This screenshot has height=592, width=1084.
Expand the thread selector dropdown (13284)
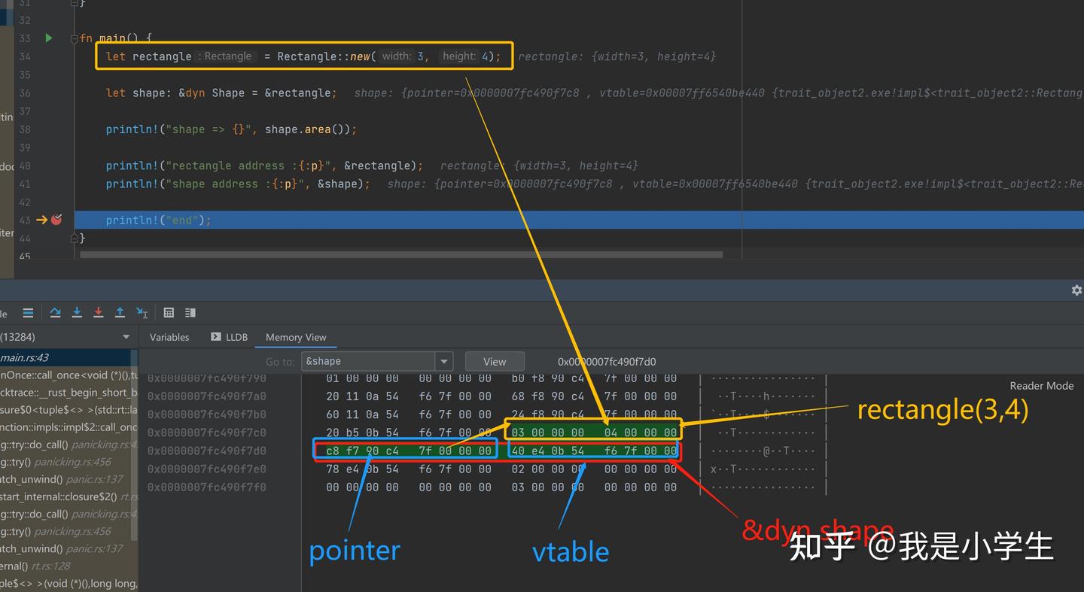tap(126, 337)
